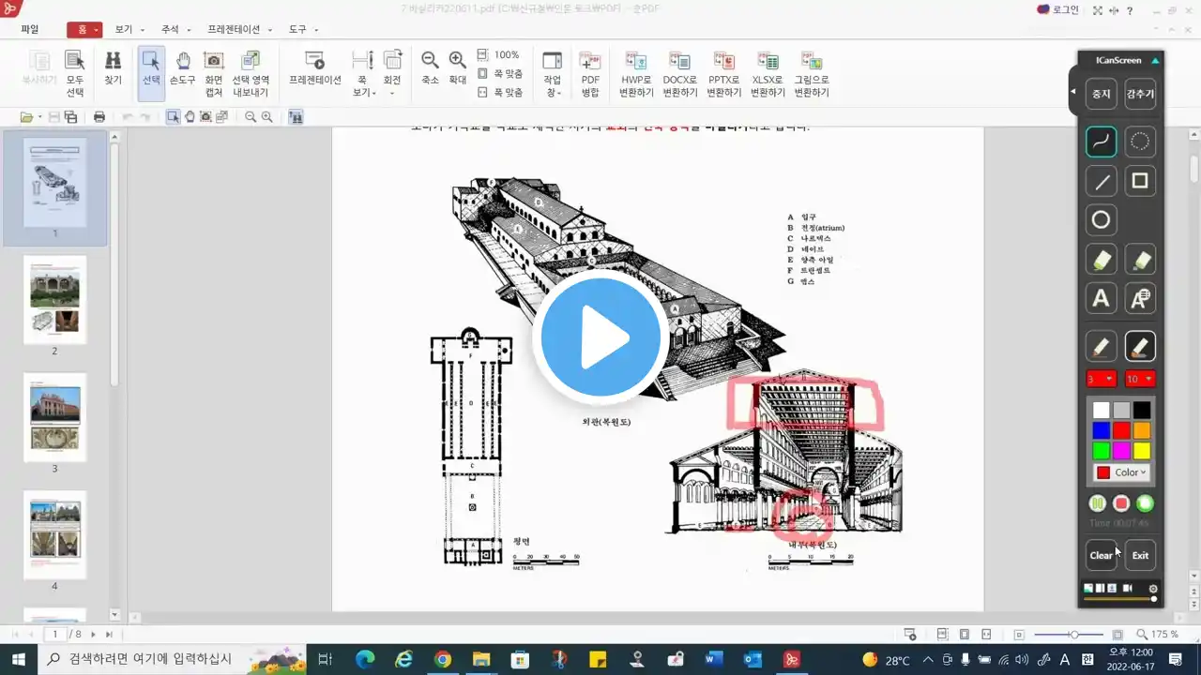Select the 손도구 hand tool
1201x675 pixels.
point(183,71)
